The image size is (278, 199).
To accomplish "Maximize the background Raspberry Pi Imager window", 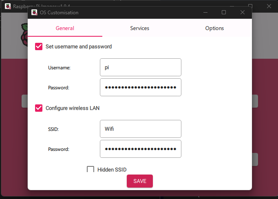I will pyautogui.click(x=250, y=5).
